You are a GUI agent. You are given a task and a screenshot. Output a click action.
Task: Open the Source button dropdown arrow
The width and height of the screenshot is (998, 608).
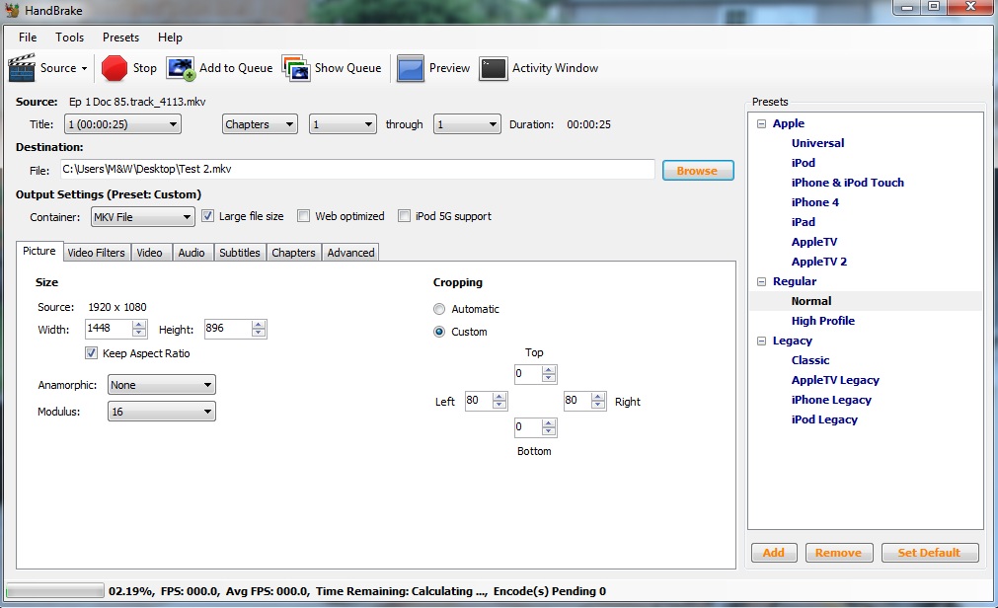click(84, 68)
